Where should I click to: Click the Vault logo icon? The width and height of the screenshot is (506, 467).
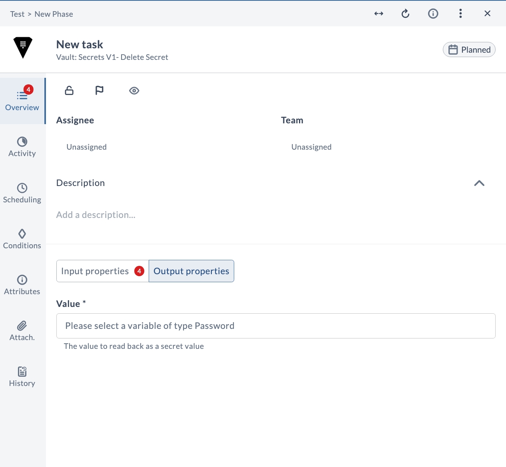[23, 47]
